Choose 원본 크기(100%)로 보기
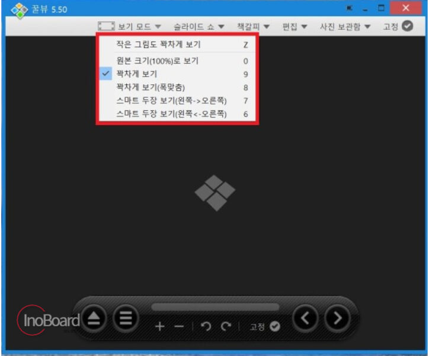This screenshot has height=356, width=429. pos(177,61)
